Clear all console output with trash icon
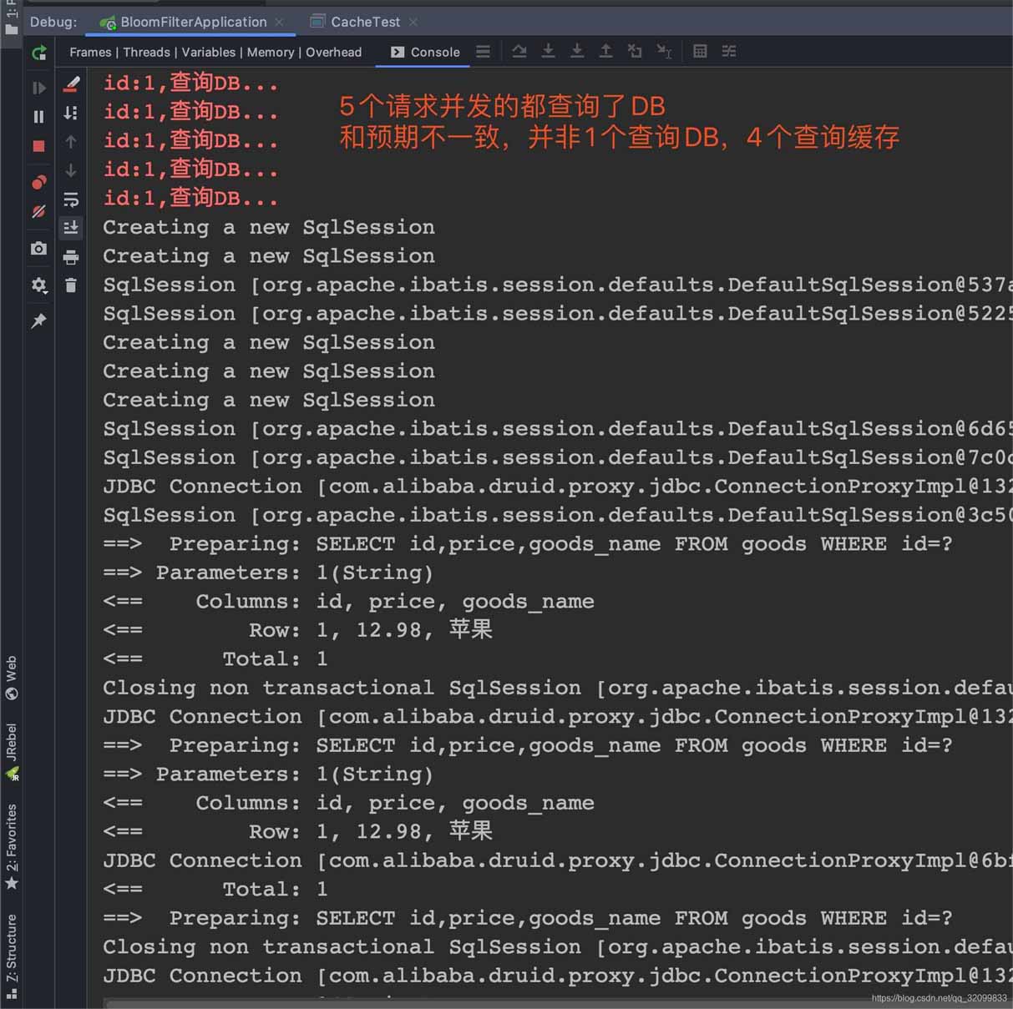Screen dimensions: 1013x1009 [x=71, y=285]
